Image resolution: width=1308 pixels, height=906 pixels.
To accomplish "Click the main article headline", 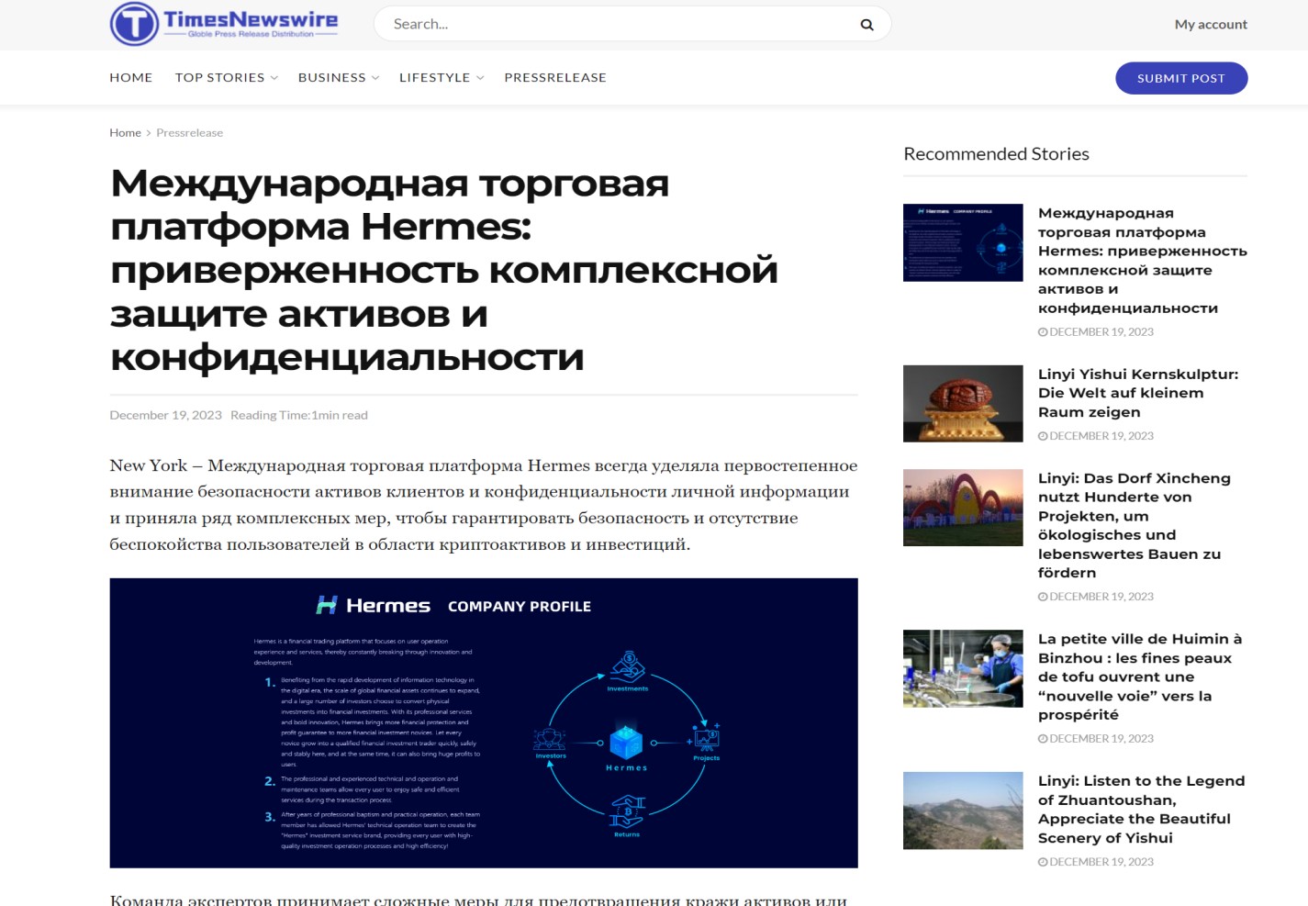I will pos(444,271).
